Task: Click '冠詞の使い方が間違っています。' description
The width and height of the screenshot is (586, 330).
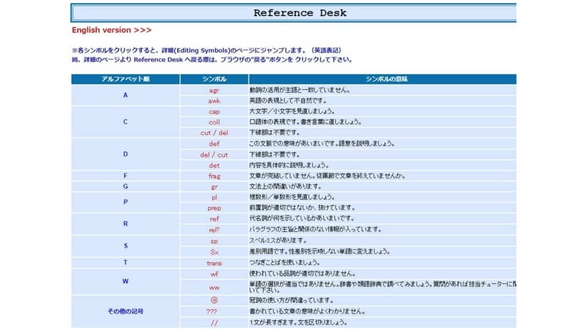Action: click(291, 300)
